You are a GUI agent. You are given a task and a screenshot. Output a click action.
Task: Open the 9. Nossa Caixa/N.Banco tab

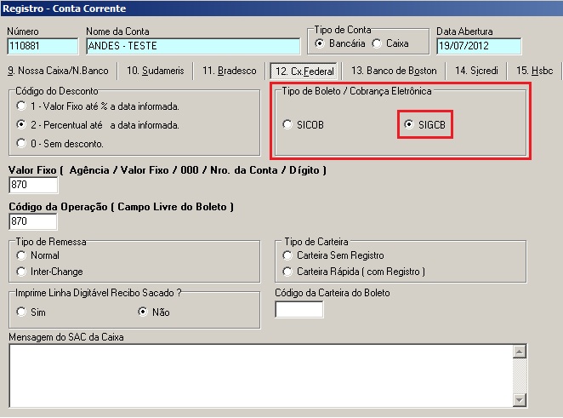click(x=58, y=71)
